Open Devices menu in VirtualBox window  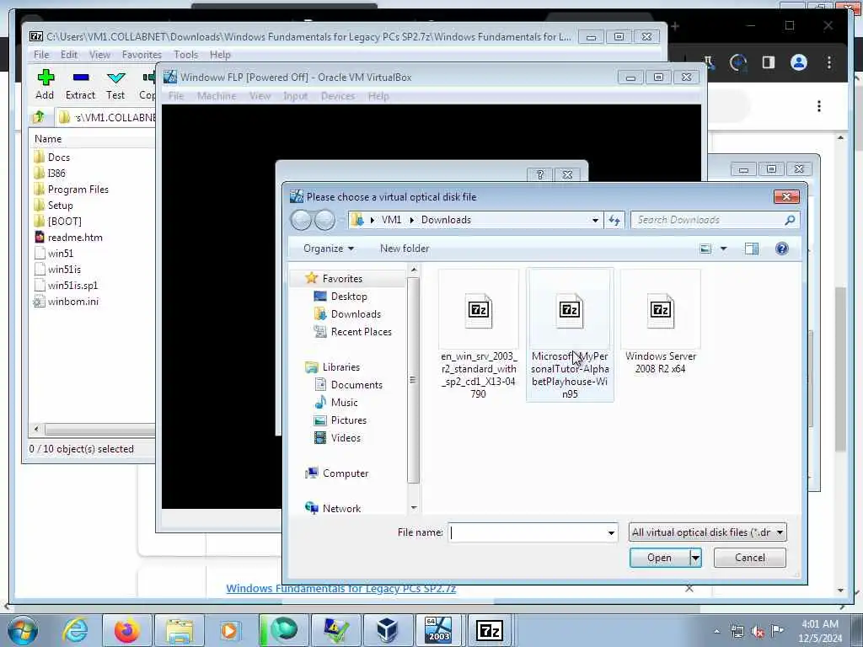tap(338, 96)
